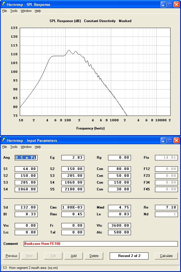The image size is (181, 272).
Task: Delete the current record
Action: tap(94, 256)
